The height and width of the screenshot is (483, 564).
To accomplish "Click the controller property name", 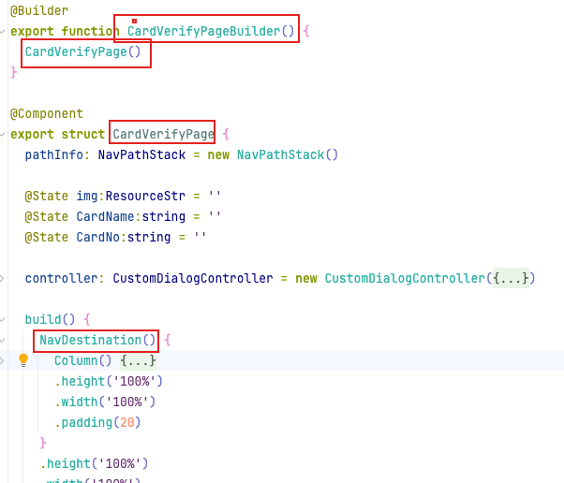I will click(x=61, y=279).
